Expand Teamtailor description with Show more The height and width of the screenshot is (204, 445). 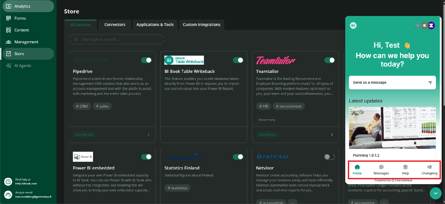[266, 120]
